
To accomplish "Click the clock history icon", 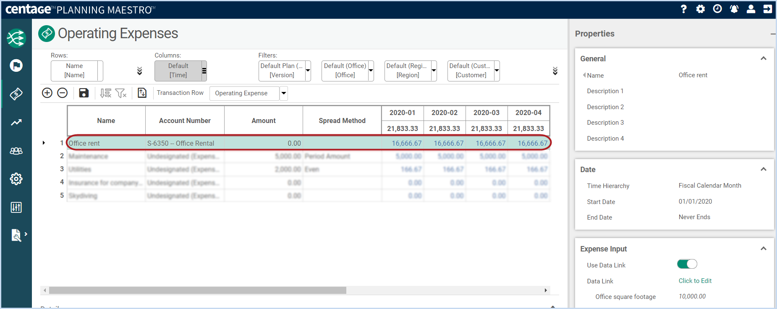I will (717, 9).
